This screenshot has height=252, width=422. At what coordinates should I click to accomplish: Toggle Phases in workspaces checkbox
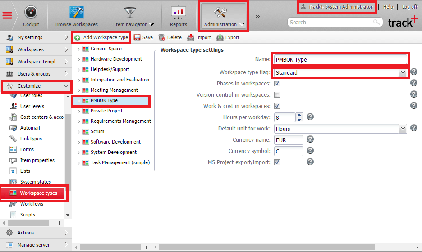coord(277,84)
